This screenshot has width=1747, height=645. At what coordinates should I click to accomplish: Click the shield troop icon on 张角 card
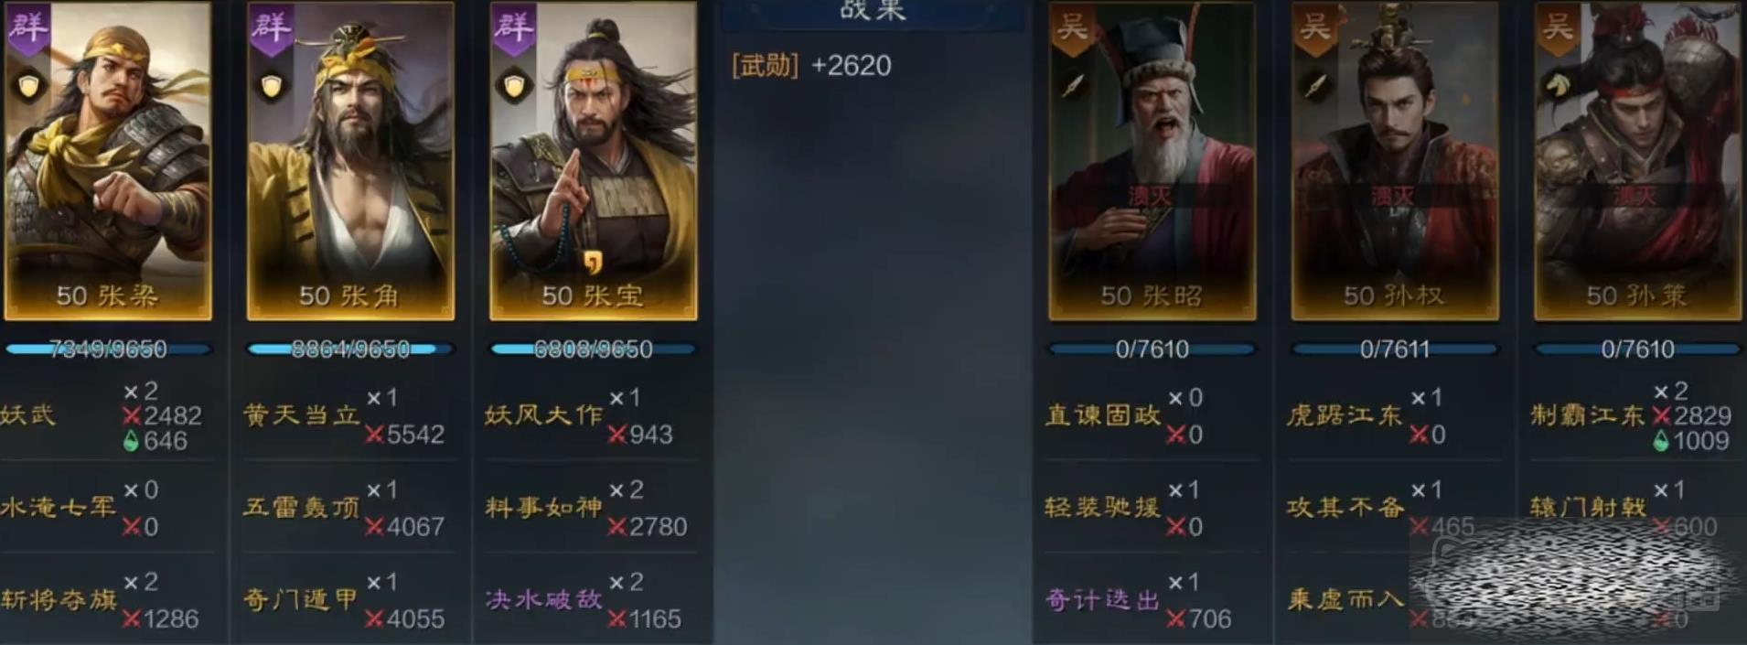coord(272,86)
